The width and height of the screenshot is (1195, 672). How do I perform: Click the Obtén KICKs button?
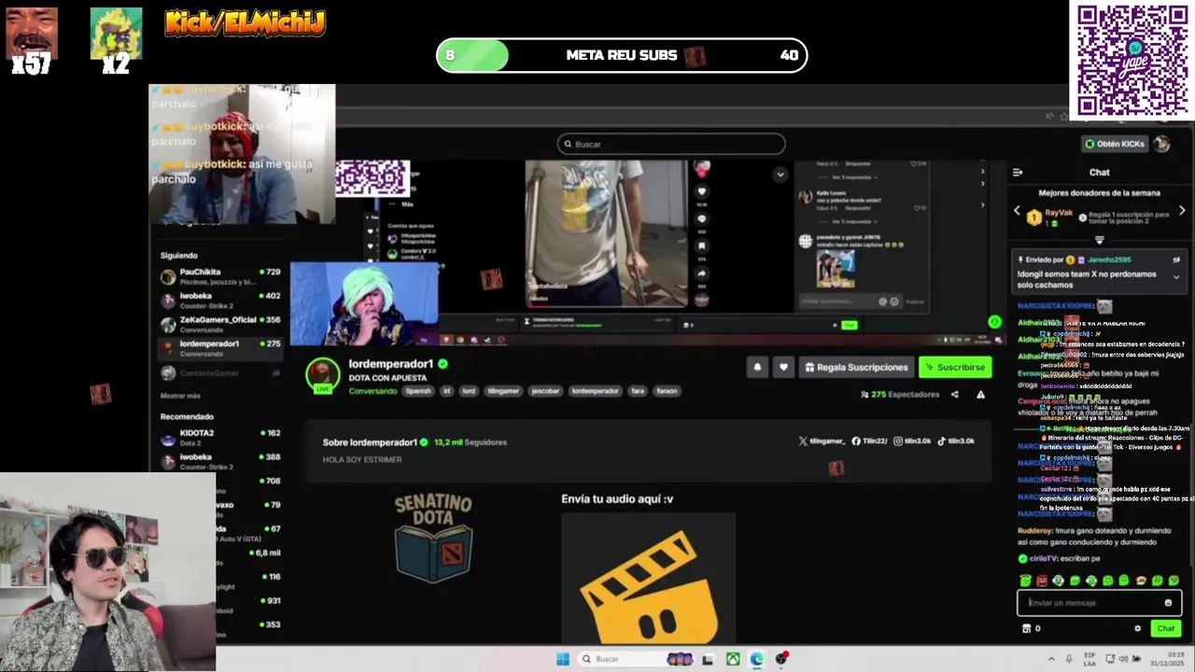1115,144
